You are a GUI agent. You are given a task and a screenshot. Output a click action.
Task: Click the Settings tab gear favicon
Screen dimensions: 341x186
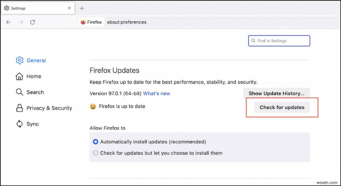coord(6,8)
